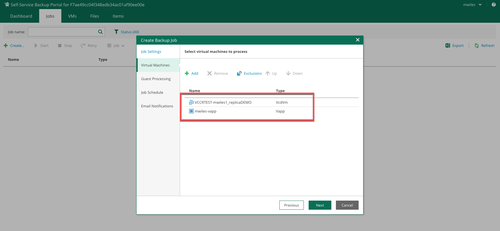Click the Status filter funnel icon
500x231 pixels.
(116, 32)
